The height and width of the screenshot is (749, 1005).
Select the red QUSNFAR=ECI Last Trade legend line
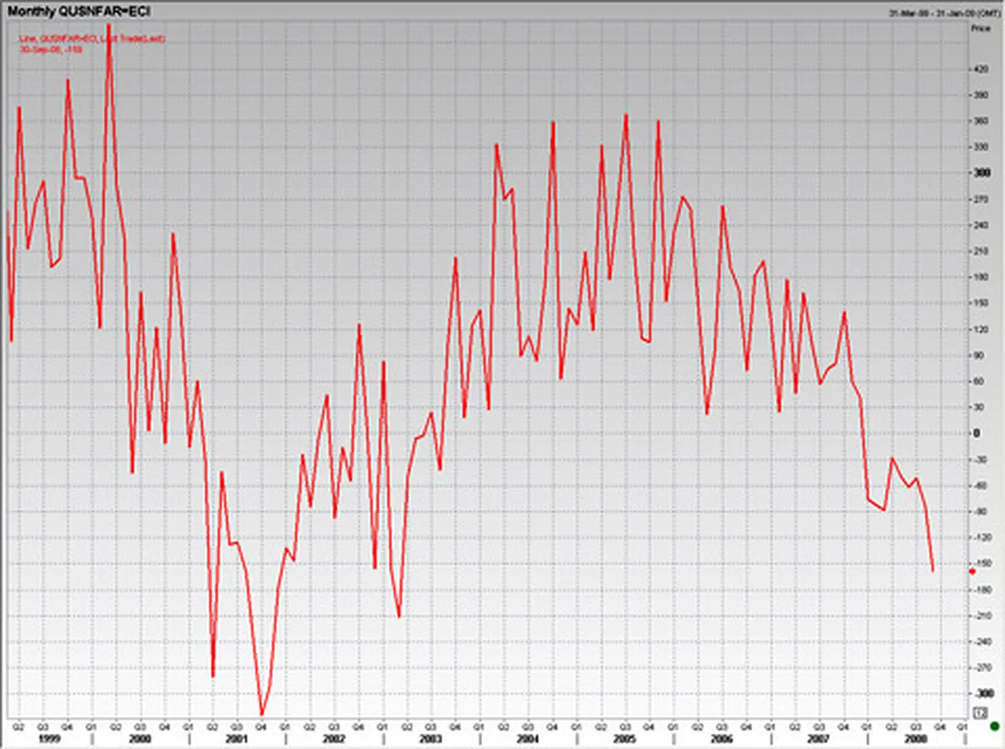tap(91, 38)
